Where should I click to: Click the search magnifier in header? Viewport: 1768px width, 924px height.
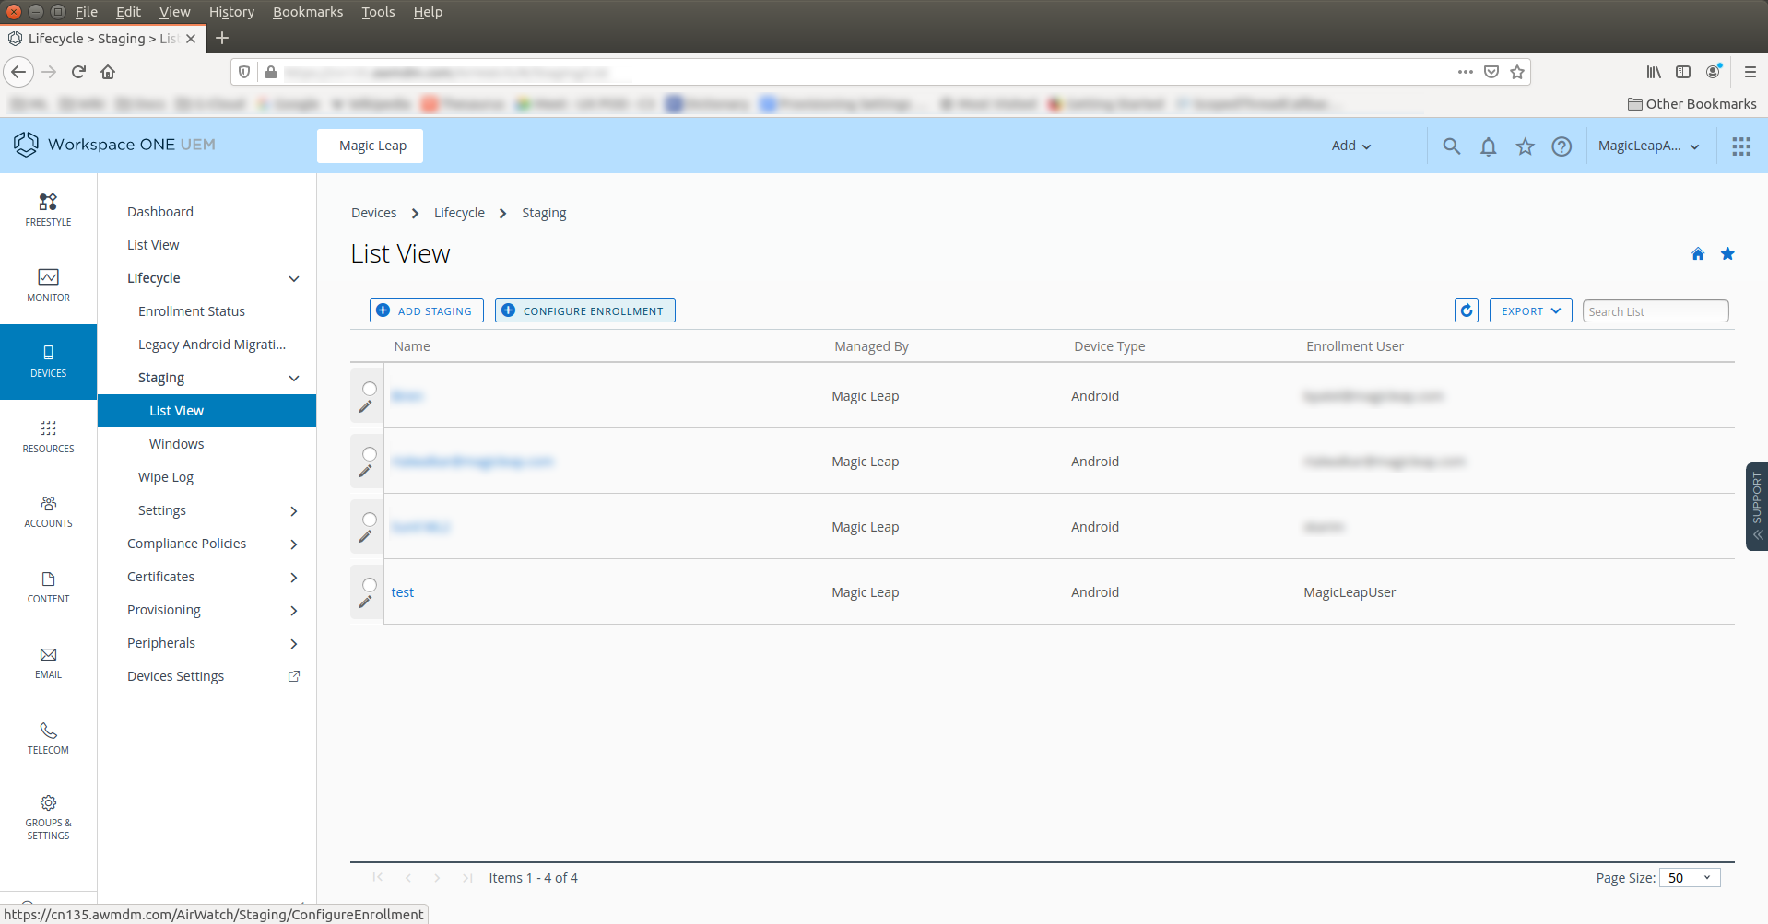click(1451, 146)
